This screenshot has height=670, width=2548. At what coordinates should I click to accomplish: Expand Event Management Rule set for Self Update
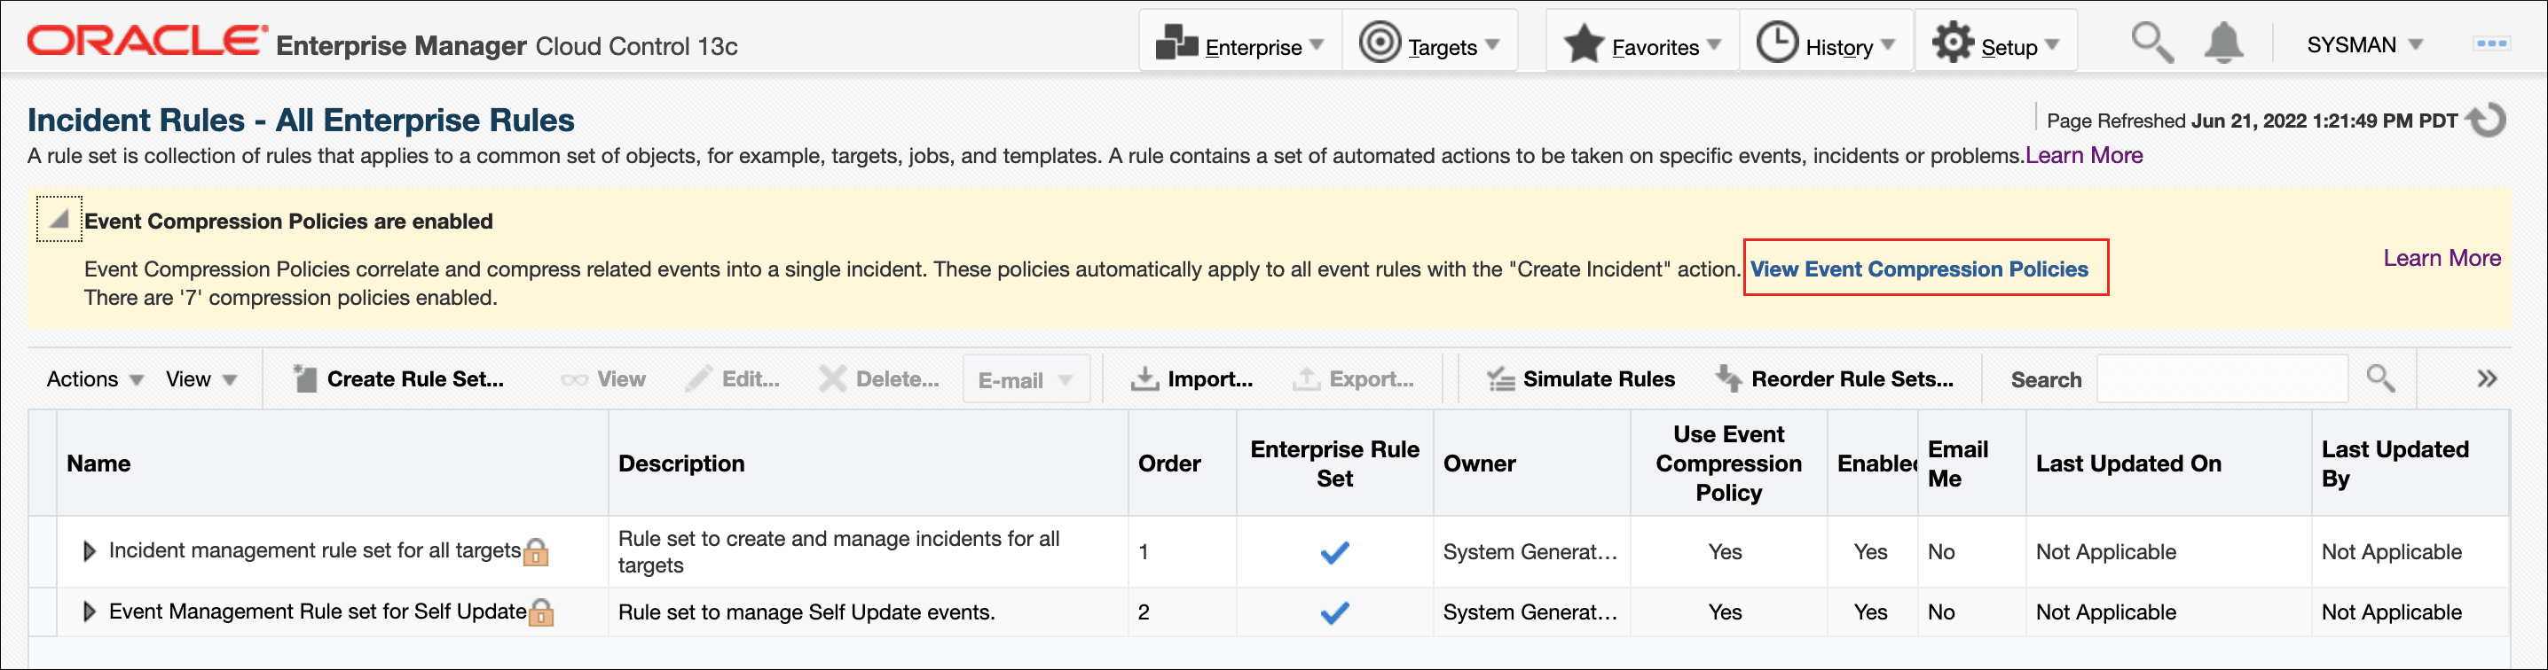click(89, 612)
